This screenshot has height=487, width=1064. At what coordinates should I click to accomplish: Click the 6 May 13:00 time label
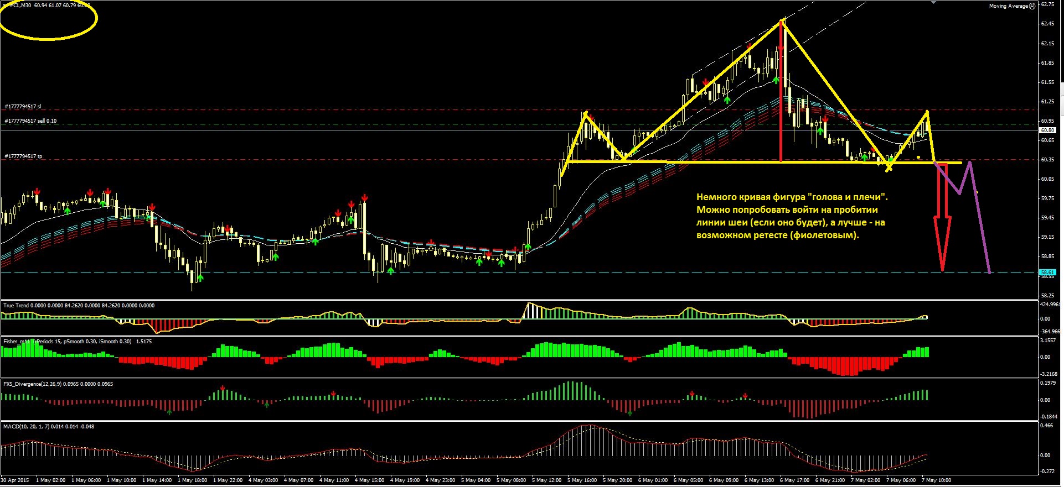[759, 480]
